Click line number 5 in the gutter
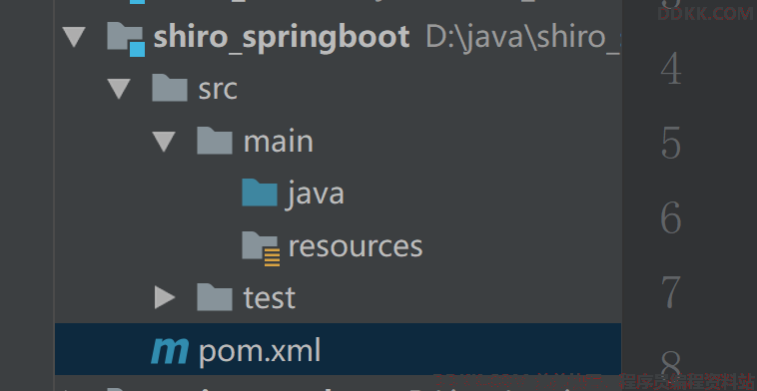The image size is (757, 391). pos(670,143)
